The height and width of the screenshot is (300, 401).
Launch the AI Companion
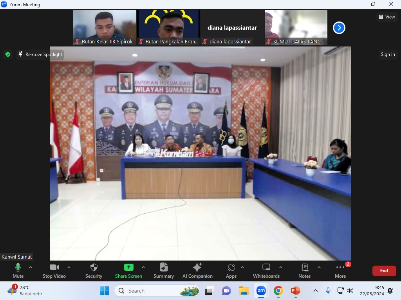tap(197, 270)
